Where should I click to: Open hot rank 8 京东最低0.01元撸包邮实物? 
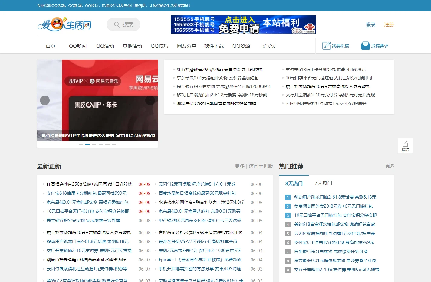coord(335,261)
